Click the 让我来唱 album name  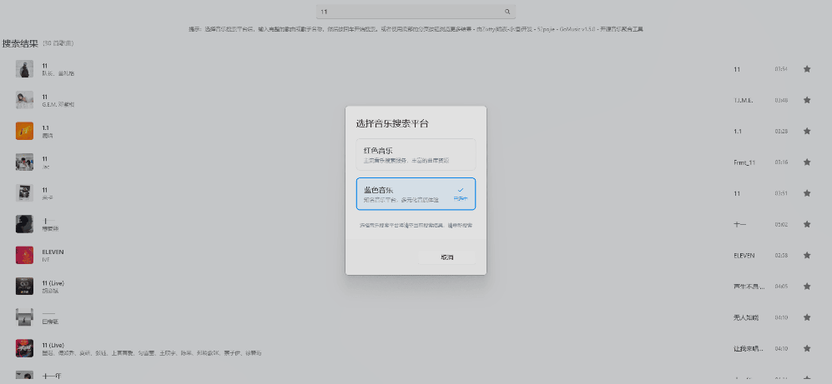(x=748, y=348)
